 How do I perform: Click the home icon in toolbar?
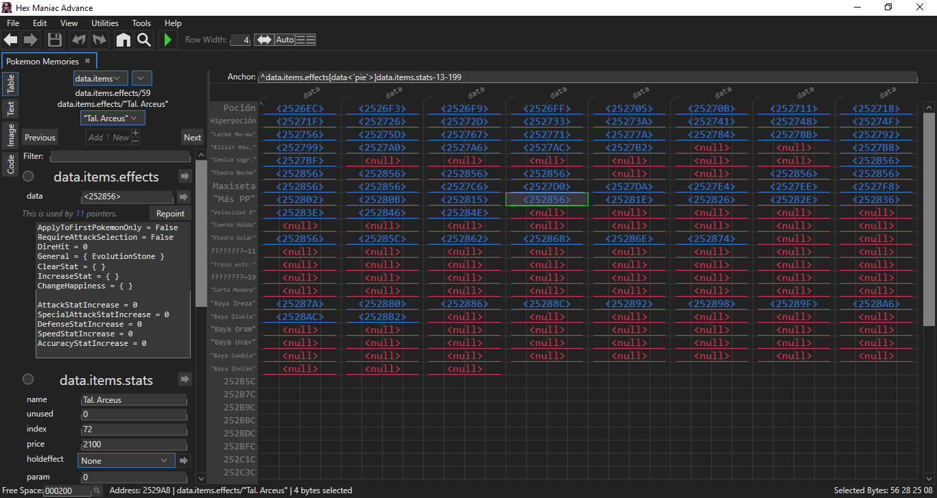click(x=123, y=40)
